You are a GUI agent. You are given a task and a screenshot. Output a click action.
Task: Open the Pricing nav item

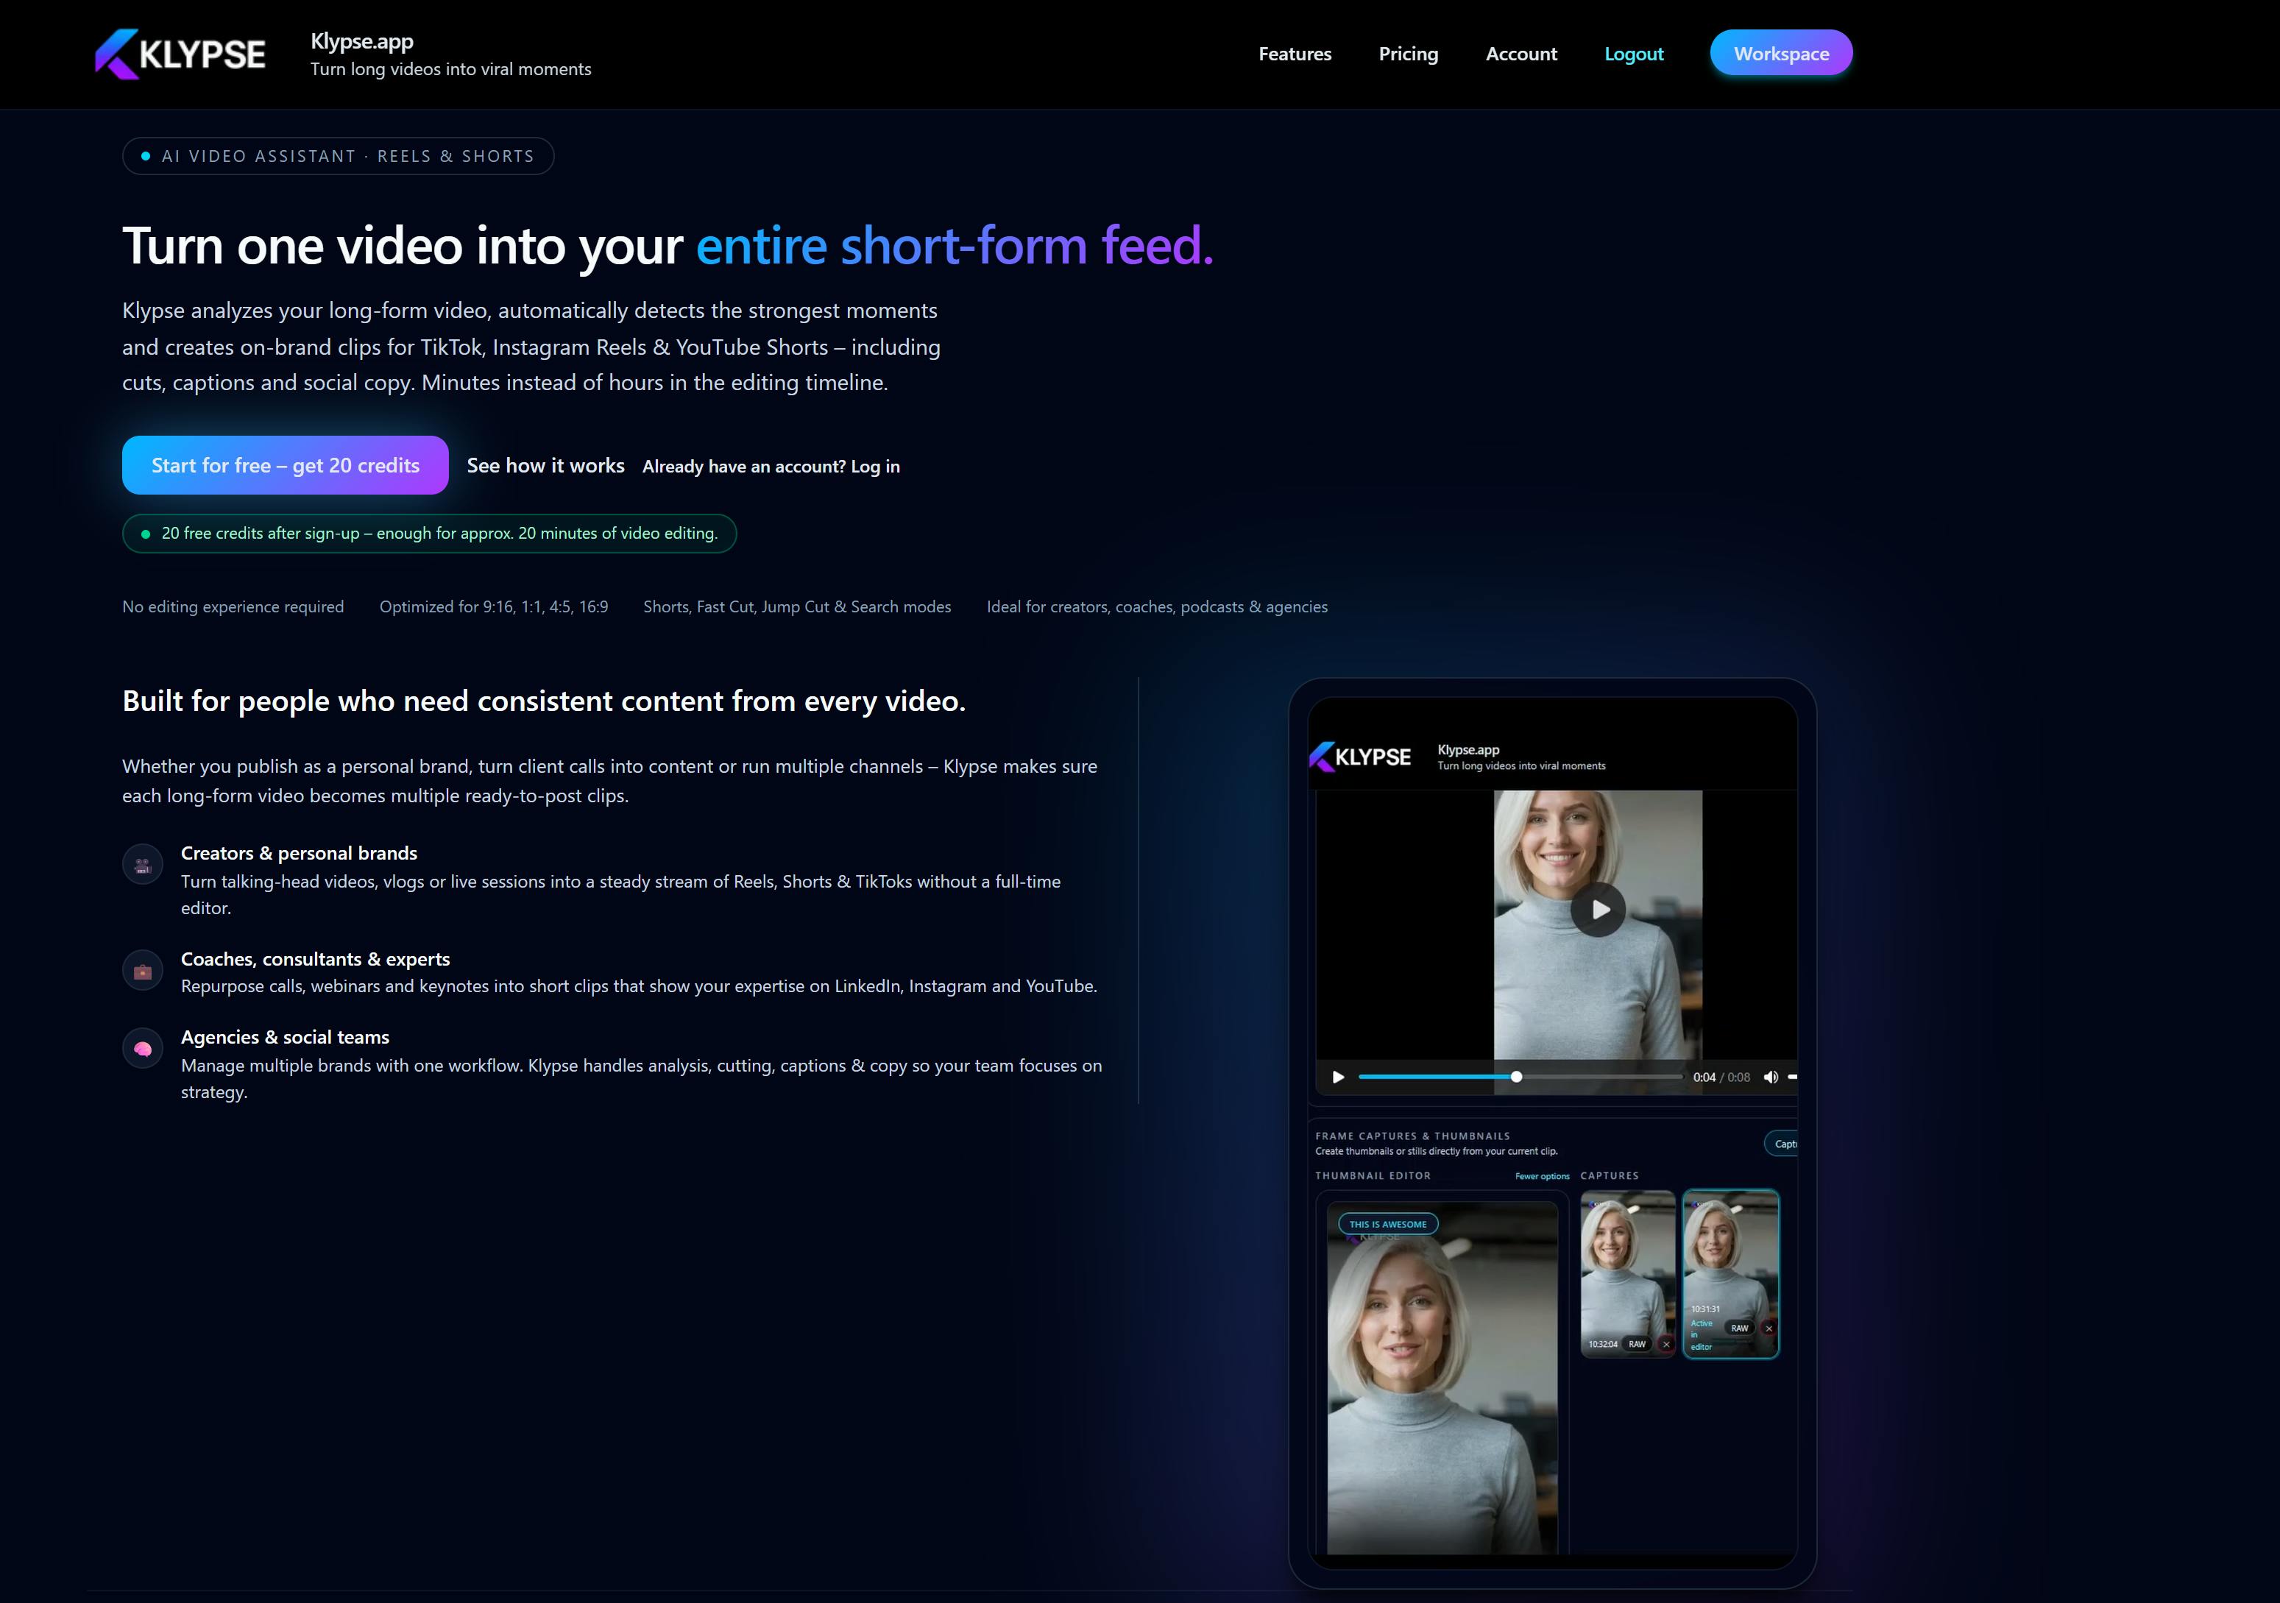[x=1408, y=54]
